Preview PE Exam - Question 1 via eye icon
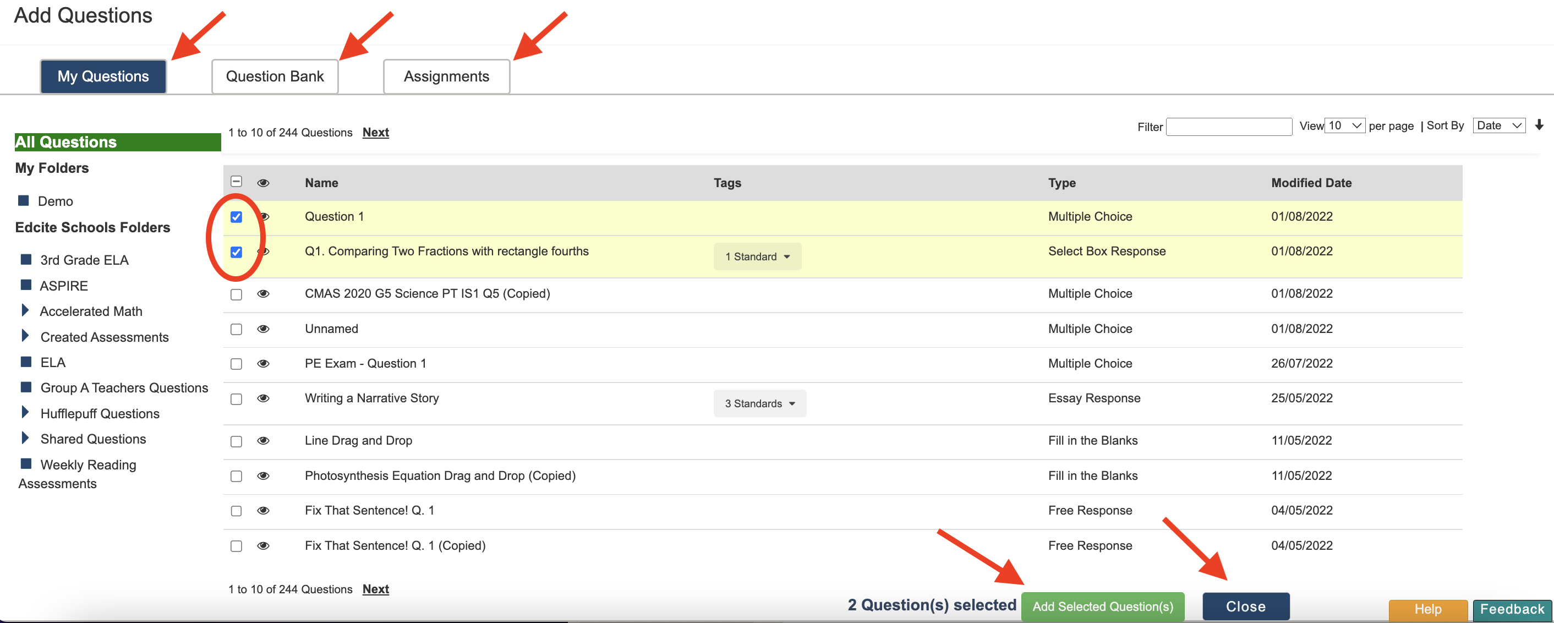 point(263,364)
